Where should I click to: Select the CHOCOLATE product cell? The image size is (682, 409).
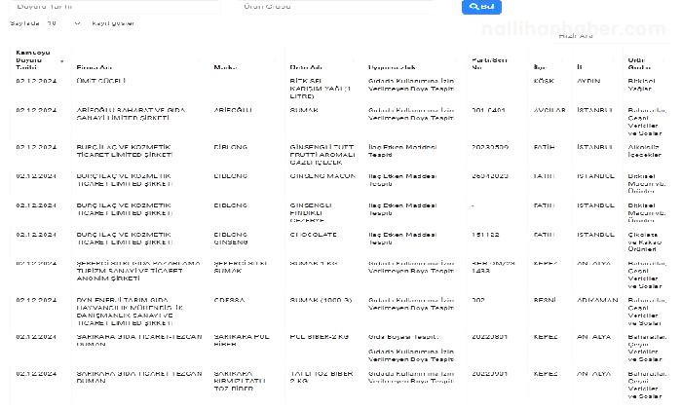(313, 235)
